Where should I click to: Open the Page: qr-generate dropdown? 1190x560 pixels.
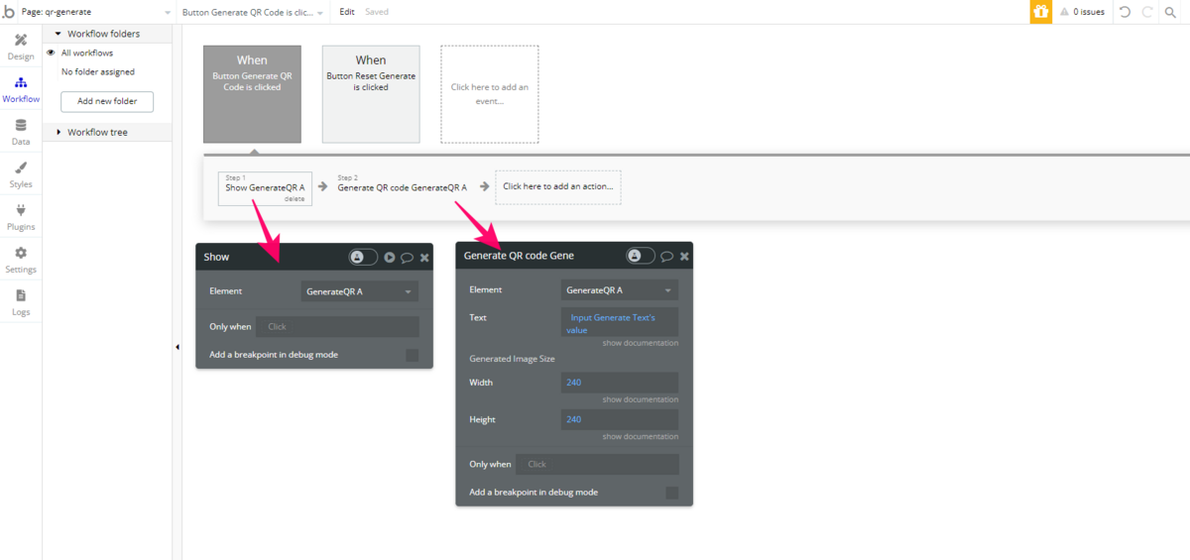coord(95,12)
